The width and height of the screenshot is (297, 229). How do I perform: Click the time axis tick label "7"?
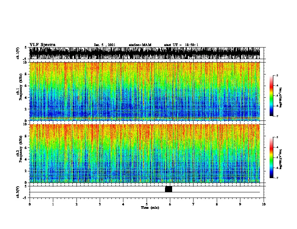pos(193,204)
